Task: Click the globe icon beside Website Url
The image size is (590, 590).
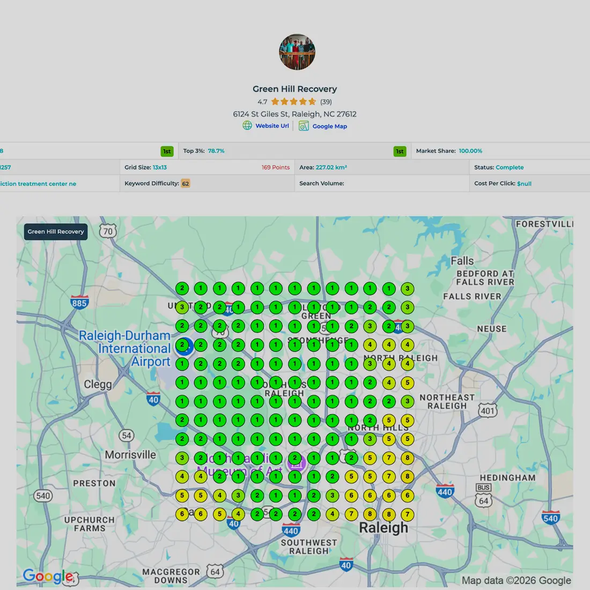Action: (247, 126)
